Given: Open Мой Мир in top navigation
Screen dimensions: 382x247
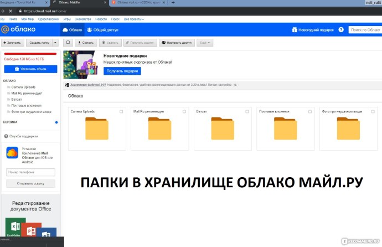Looking at the screenshot, I should point(27,19).
